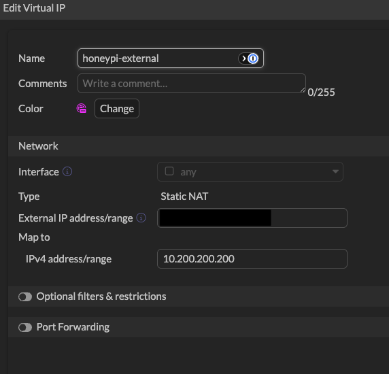Enable the Port Forwarding switch
The height and width of the screenshot is (374, 389).
25,327
